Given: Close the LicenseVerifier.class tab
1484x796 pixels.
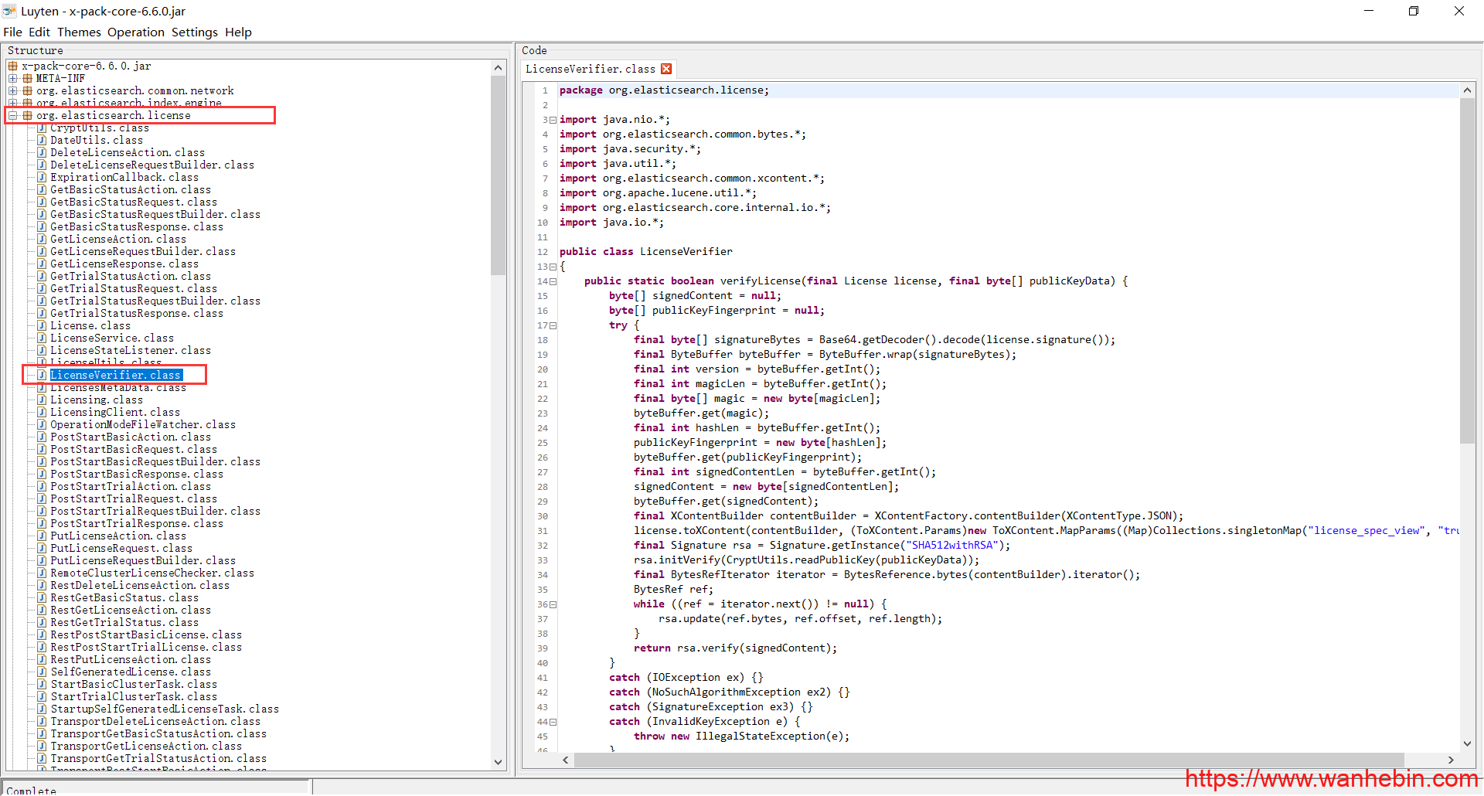Looking at the screenshot, I should coord(666,69).
